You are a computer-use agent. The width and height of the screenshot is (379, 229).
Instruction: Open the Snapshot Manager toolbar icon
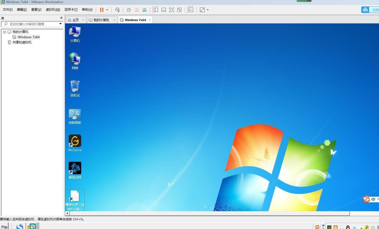coord(144,10)
